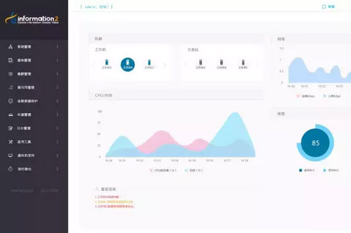Click the 实用工具 crossed-tools icon in the sidebar
Screen dimensions: 351x233
tap(11, 142)
